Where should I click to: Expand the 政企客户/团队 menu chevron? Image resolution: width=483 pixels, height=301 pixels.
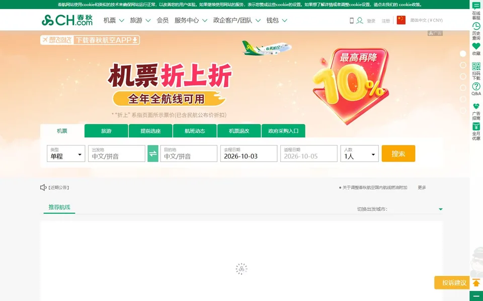click(258, 21)
